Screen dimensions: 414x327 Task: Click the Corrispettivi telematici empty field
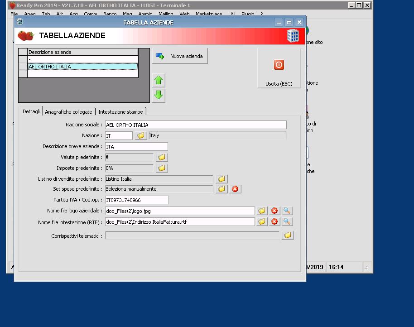pyautogui.click(x=192, y=236)
